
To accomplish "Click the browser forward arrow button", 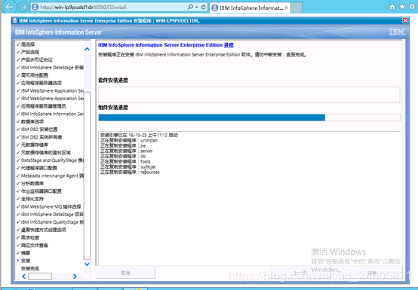I will (x=23, y=8).
